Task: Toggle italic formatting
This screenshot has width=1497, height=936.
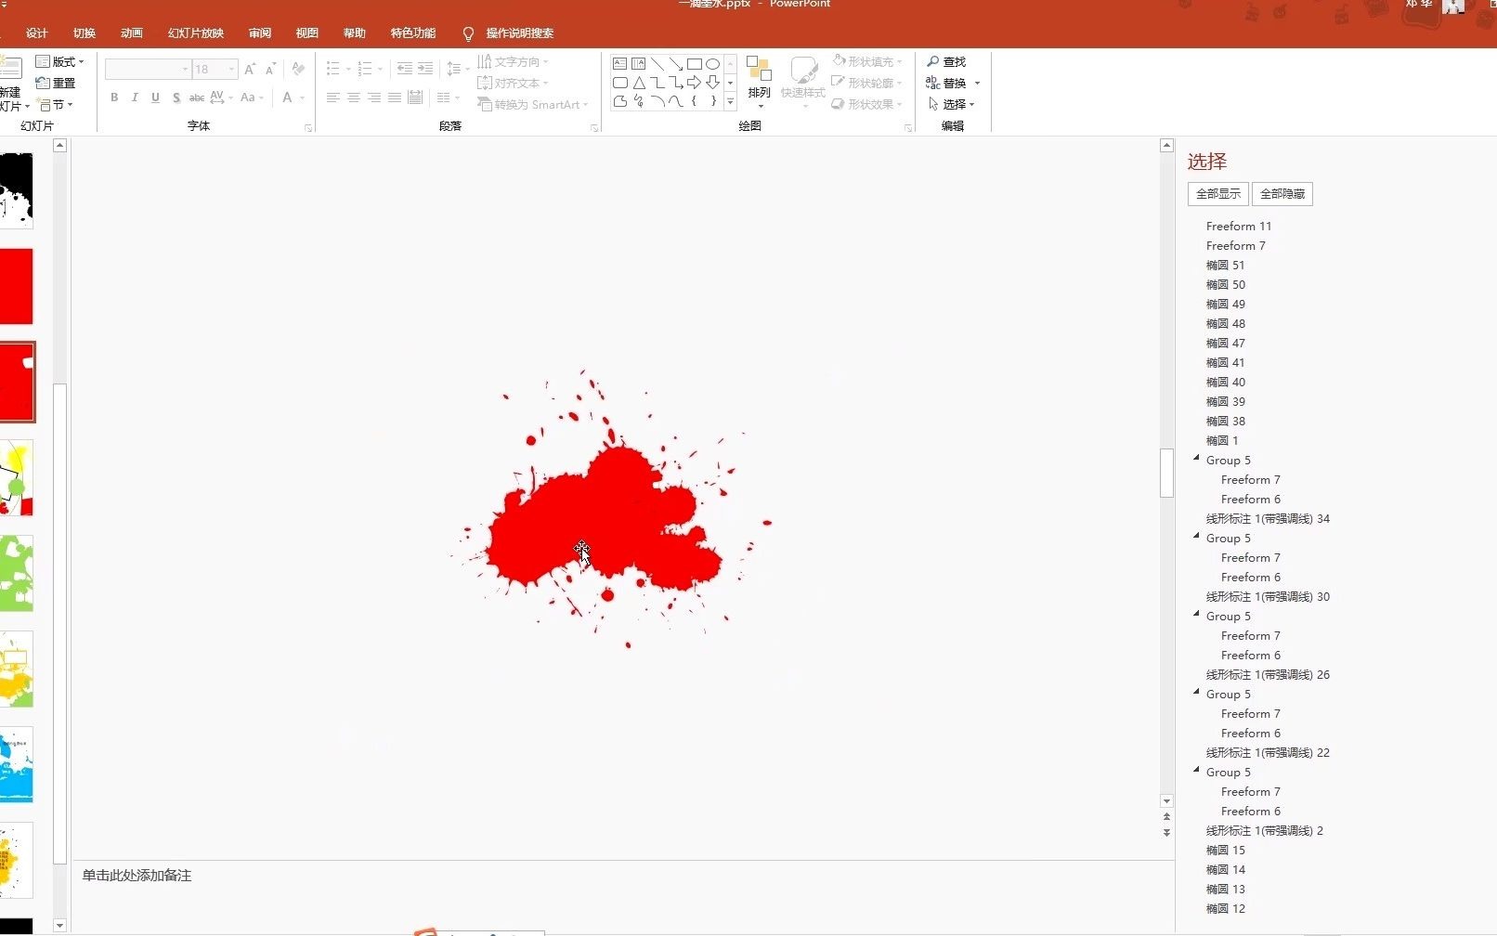Action: click(135, 97)
